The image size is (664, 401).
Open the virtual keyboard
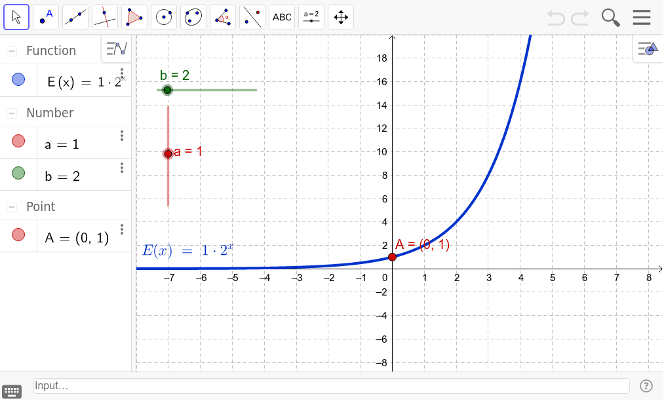(12, 392)
